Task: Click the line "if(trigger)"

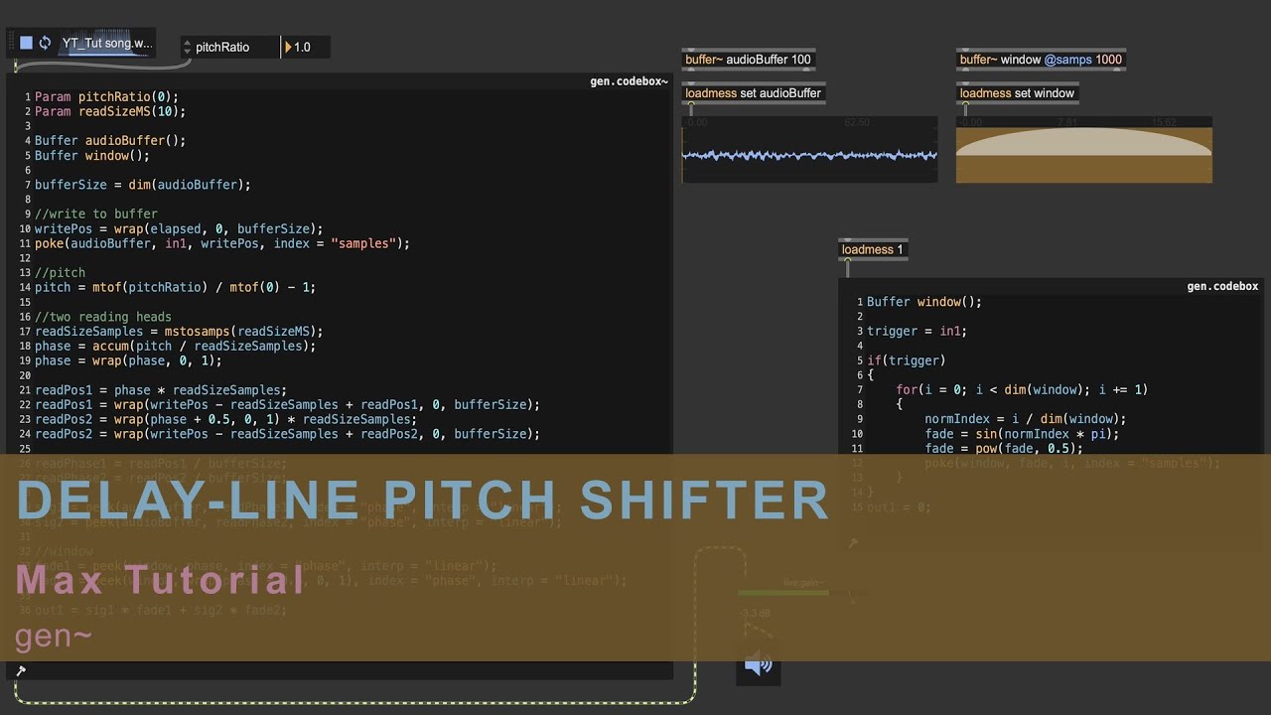Action: (907, 360)
